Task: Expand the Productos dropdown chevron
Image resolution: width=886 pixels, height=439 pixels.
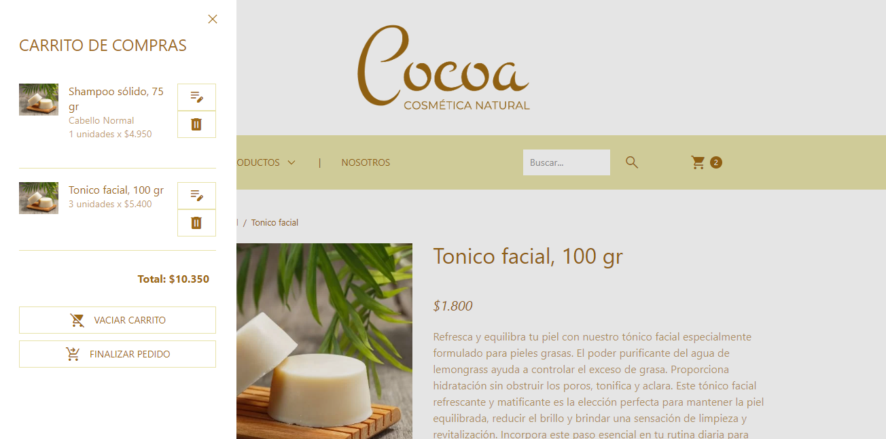Action: tap(291, 162)
